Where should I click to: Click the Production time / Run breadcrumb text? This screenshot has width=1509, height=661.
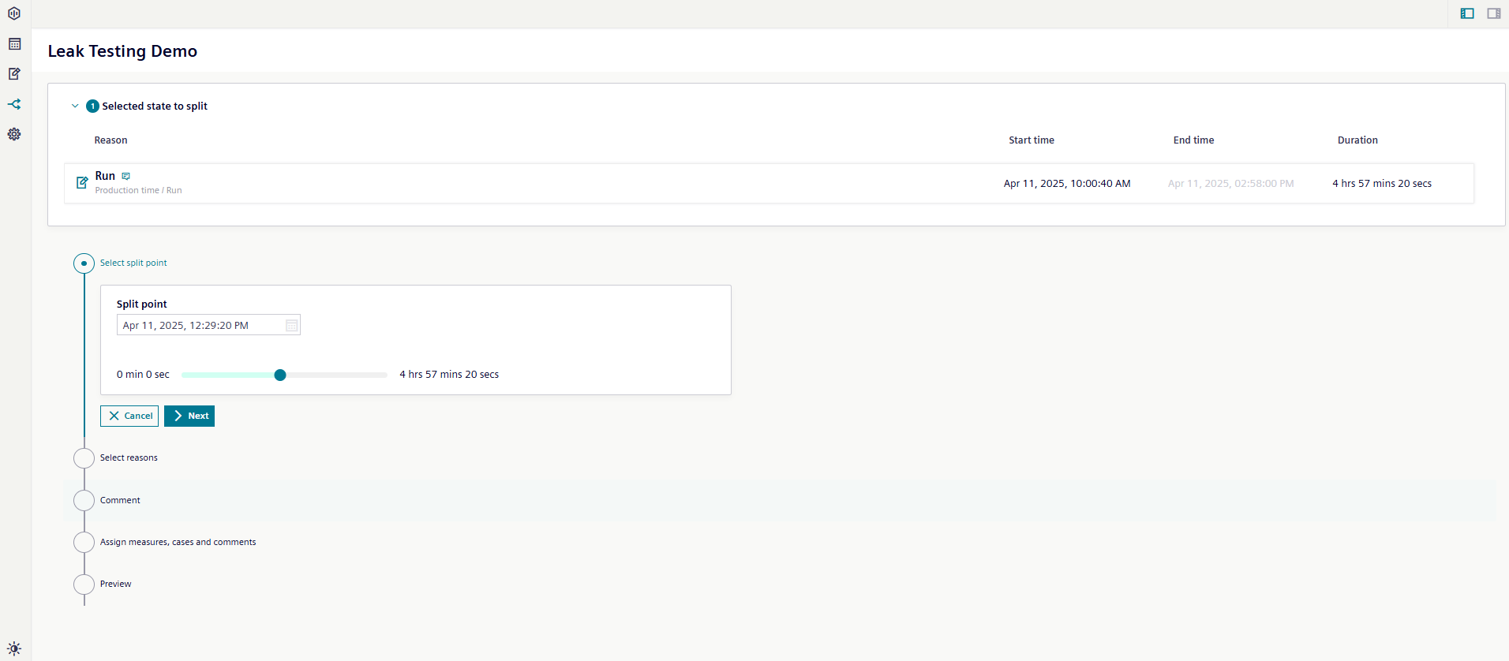[138, 190]
